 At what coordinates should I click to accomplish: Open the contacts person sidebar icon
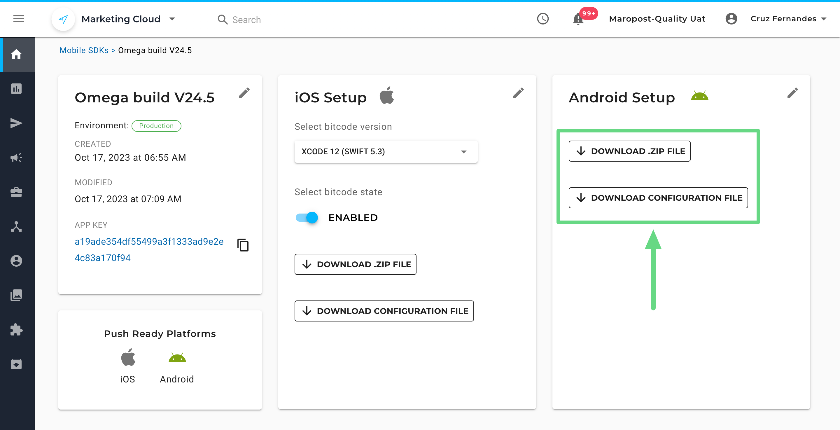[x=16, y=261]
